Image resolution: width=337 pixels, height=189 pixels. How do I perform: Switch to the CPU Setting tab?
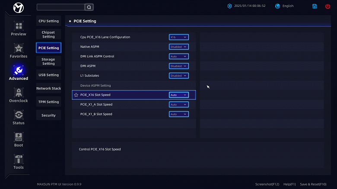coord(48,21)
